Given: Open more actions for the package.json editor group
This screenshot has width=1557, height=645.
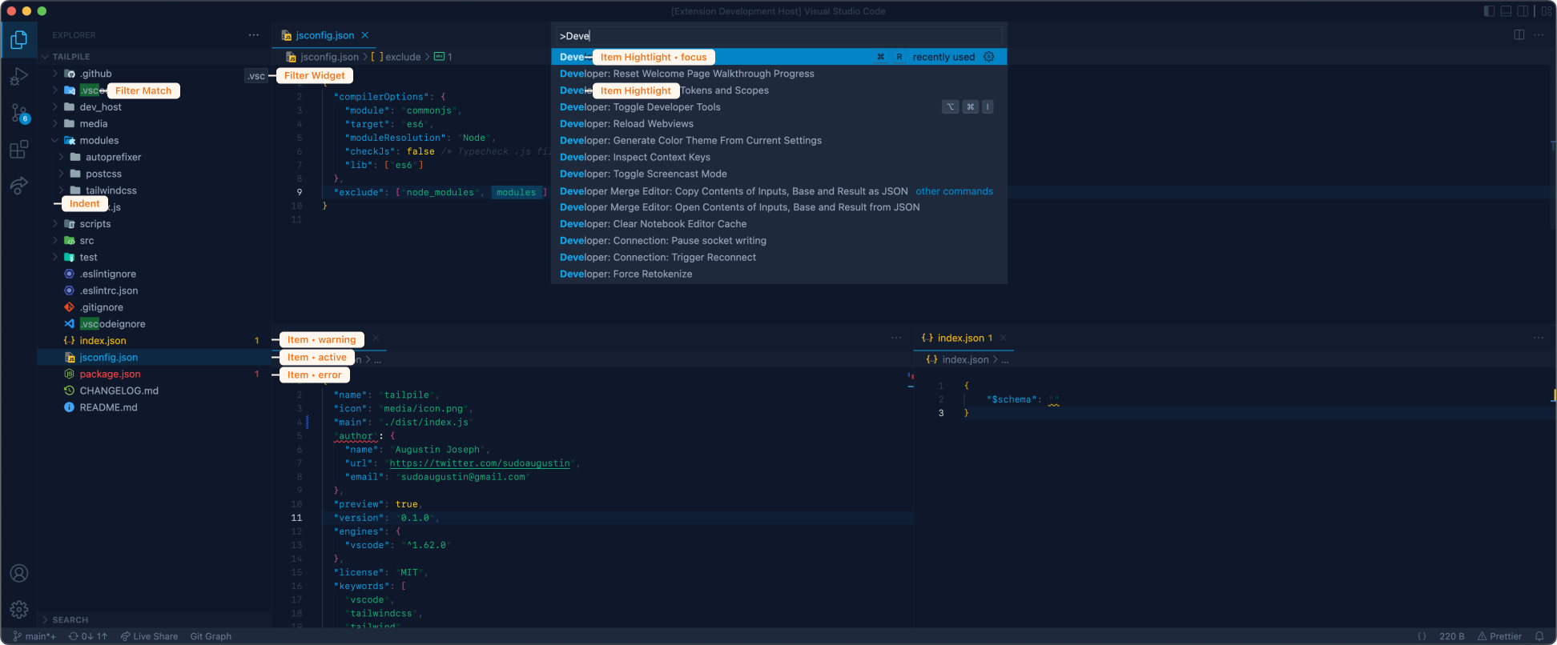Looking at the screenshot, I should [x=896, y=338].
